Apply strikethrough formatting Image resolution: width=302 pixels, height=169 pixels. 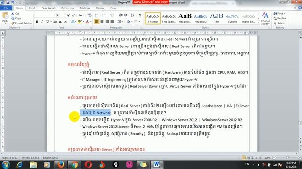click(x=55, y=22)
